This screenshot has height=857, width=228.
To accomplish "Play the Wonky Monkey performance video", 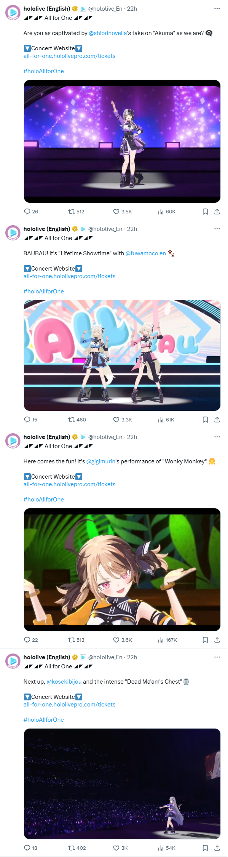I will [122, 570].
